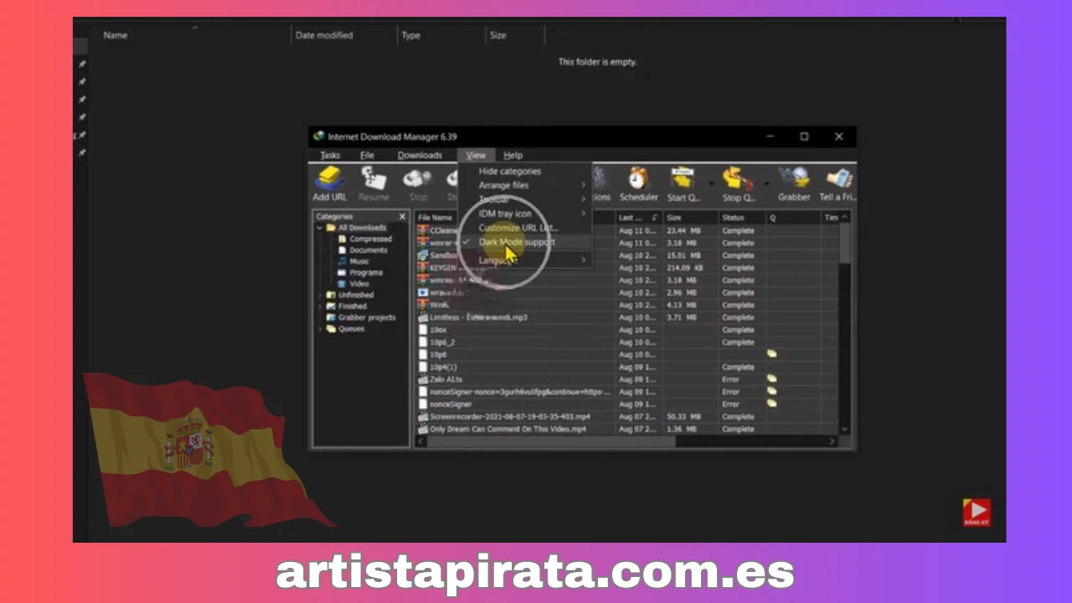The image size is (1072, 603).
Task: Select the 10p4(1) file row
Action: pyautogui.click(x=626, y=367)
